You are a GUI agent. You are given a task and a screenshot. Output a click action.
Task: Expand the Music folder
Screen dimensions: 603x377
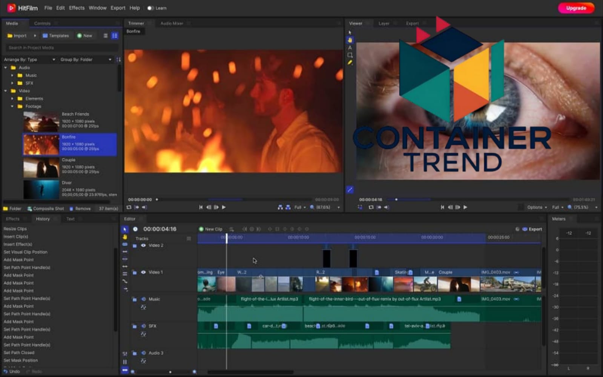point(12,75)
